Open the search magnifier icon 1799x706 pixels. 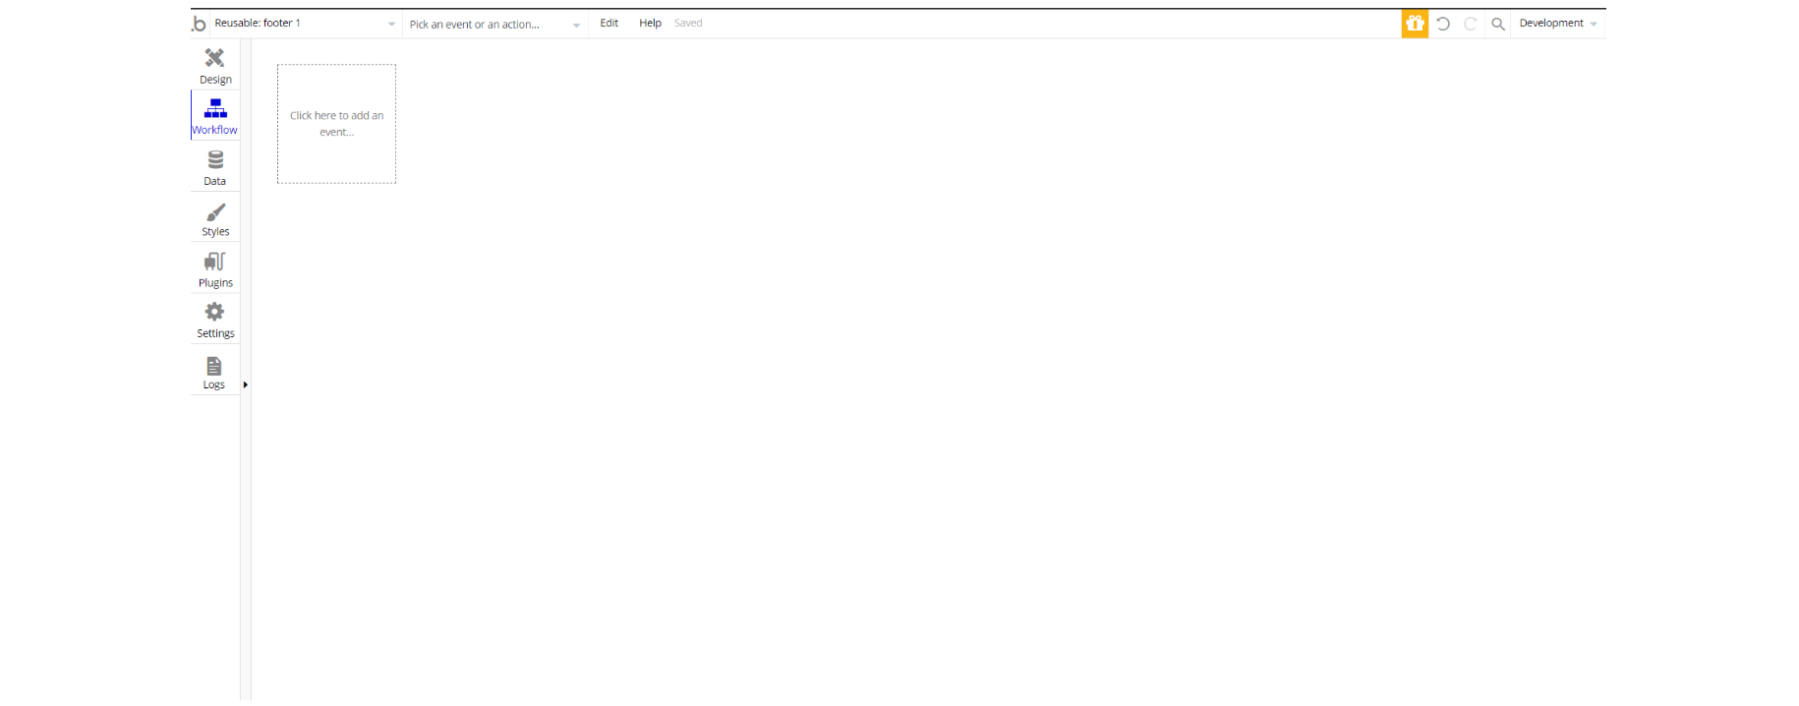[1498, 24]
